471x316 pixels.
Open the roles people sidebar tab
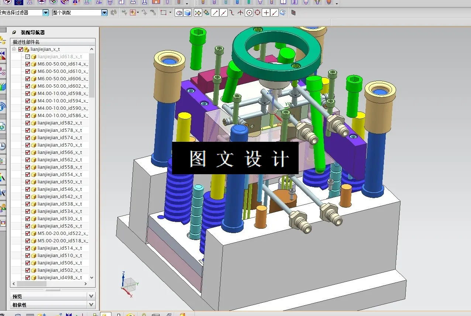point(3,207)
